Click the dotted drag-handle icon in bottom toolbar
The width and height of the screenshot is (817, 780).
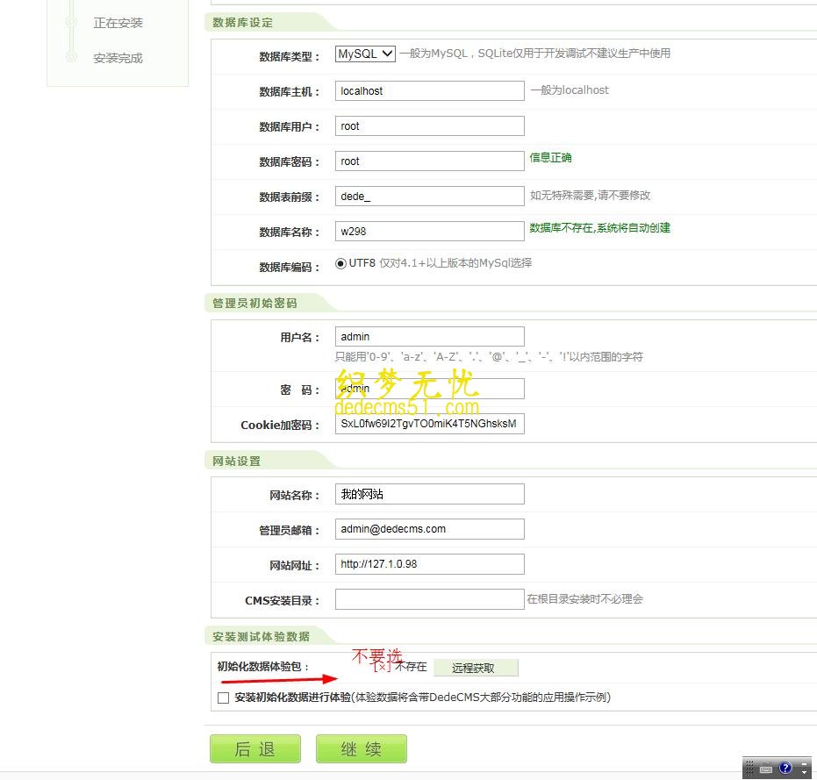(x=749, y=769)
